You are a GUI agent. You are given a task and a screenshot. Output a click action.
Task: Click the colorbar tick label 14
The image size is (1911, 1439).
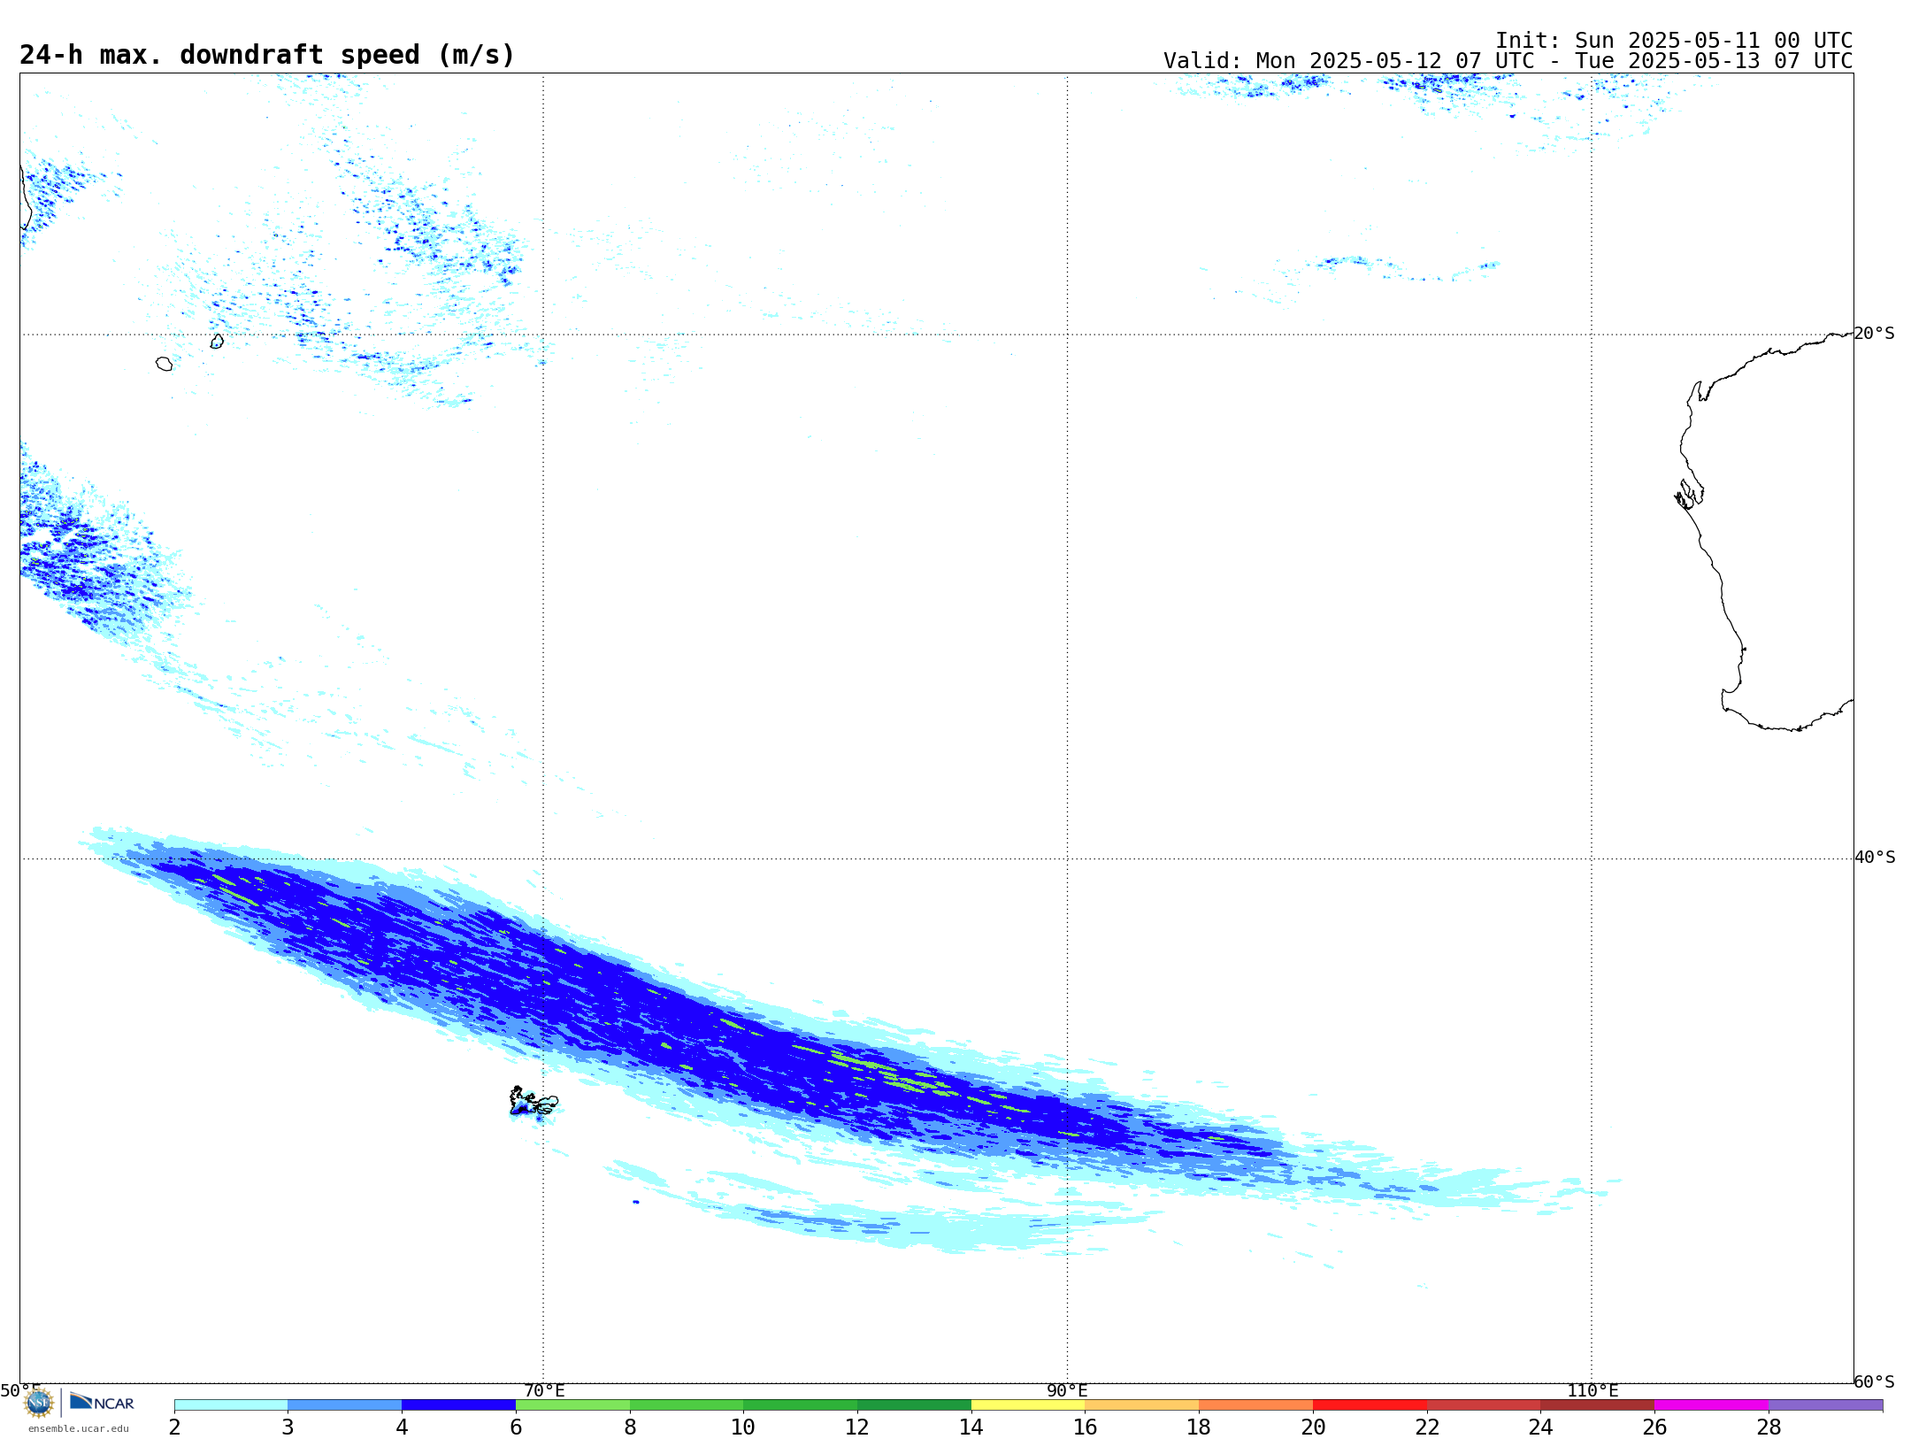971,1427
